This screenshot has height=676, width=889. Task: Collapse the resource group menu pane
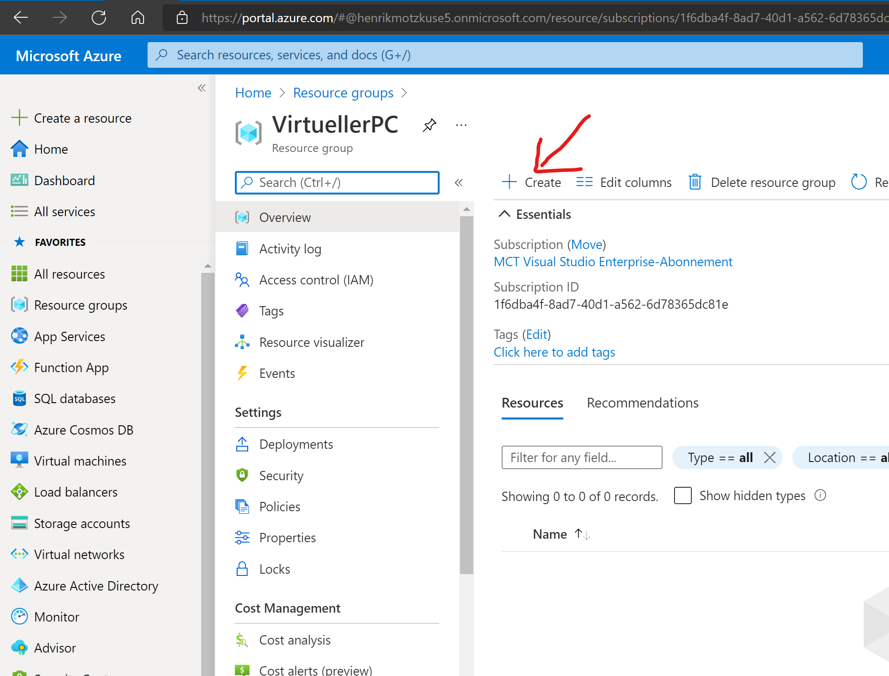459,183
